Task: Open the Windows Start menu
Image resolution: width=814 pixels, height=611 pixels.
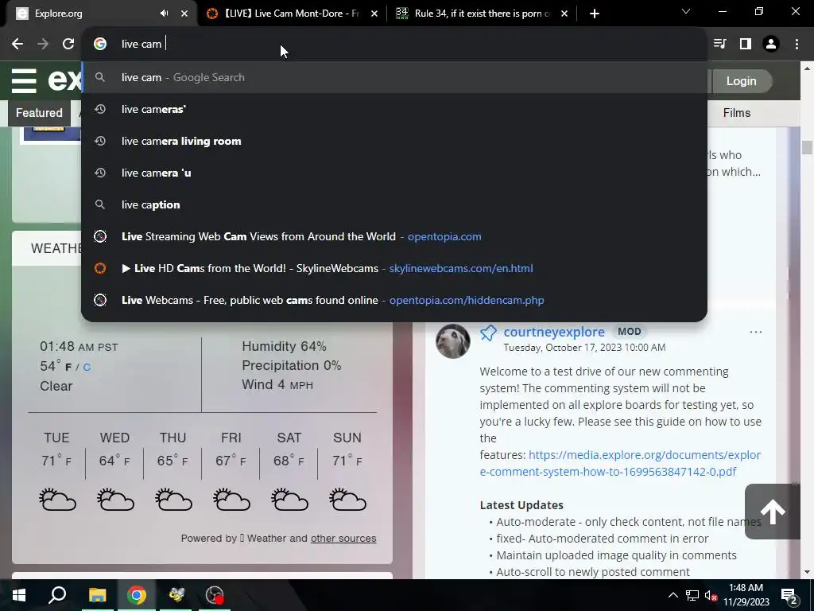Action: coord(19,595)
